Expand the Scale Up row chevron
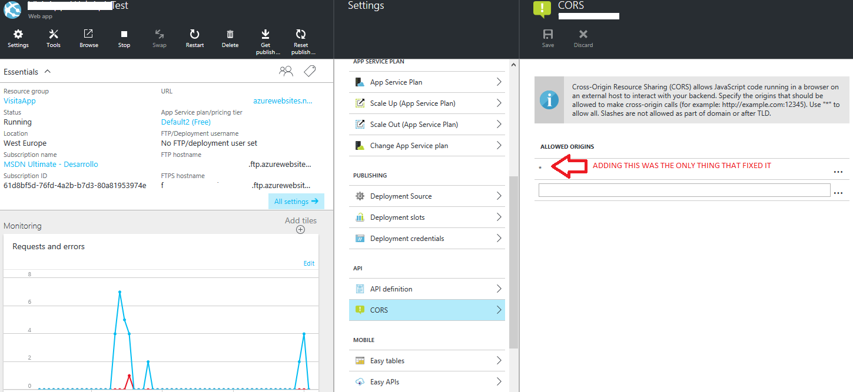The height and width of the screenshot is (392, 853). (499, 103)
